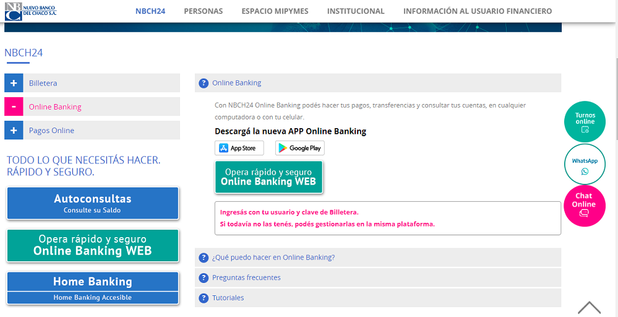618x317 pixels.
Task: Click question icon next to Tutoriales
Action: (204, 298)
